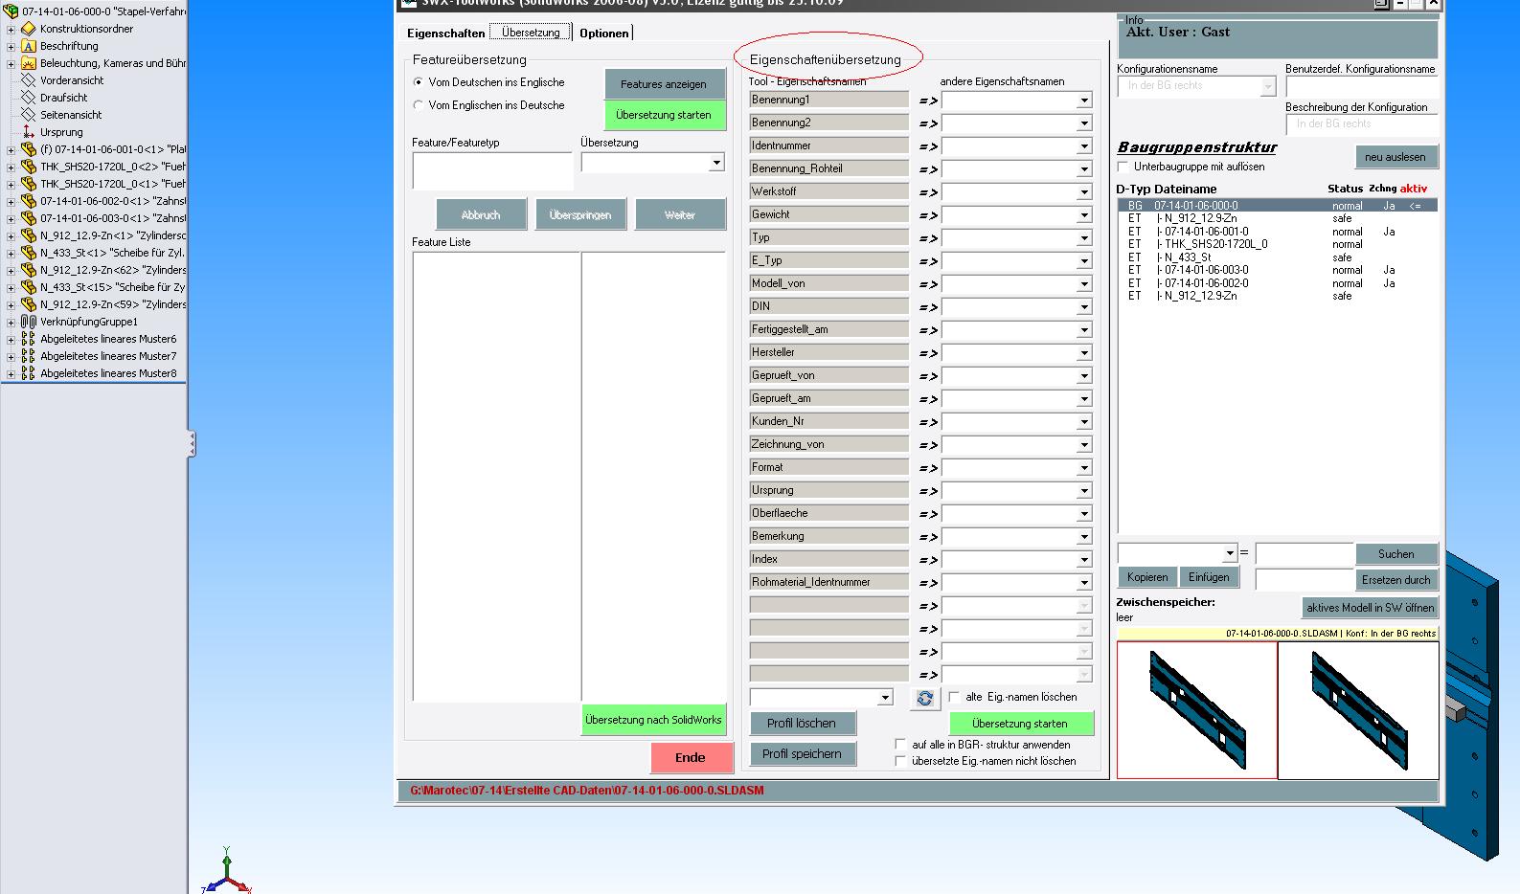Open the dropdown next to Gewicht
The height and width of the screenshot is (894, 1520).
(1084, 215)
